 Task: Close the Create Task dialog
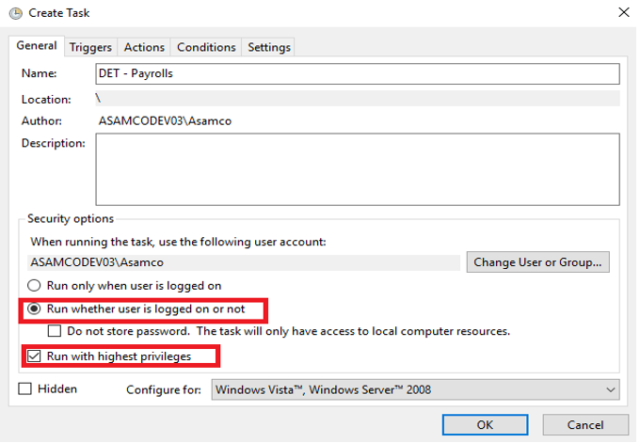tap(622, 13)
